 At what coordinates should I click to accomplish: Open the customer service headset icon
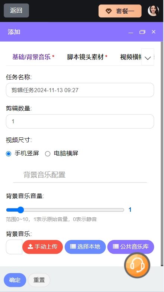coord(137,265)
